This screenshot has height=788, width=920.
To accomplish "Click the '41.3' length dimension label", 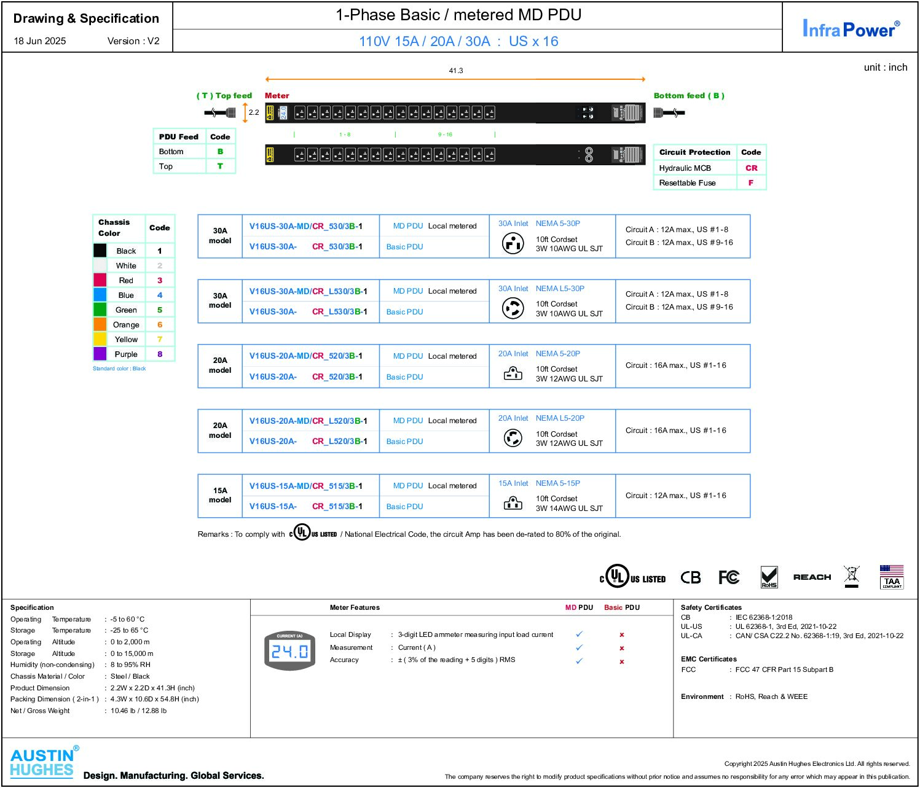I will coord(455,71).
